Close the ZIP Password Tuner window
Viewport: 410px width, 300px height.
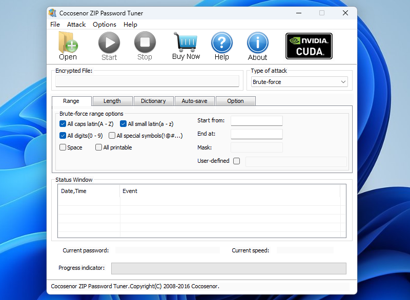pyautogui.click(x=345, y=13)
